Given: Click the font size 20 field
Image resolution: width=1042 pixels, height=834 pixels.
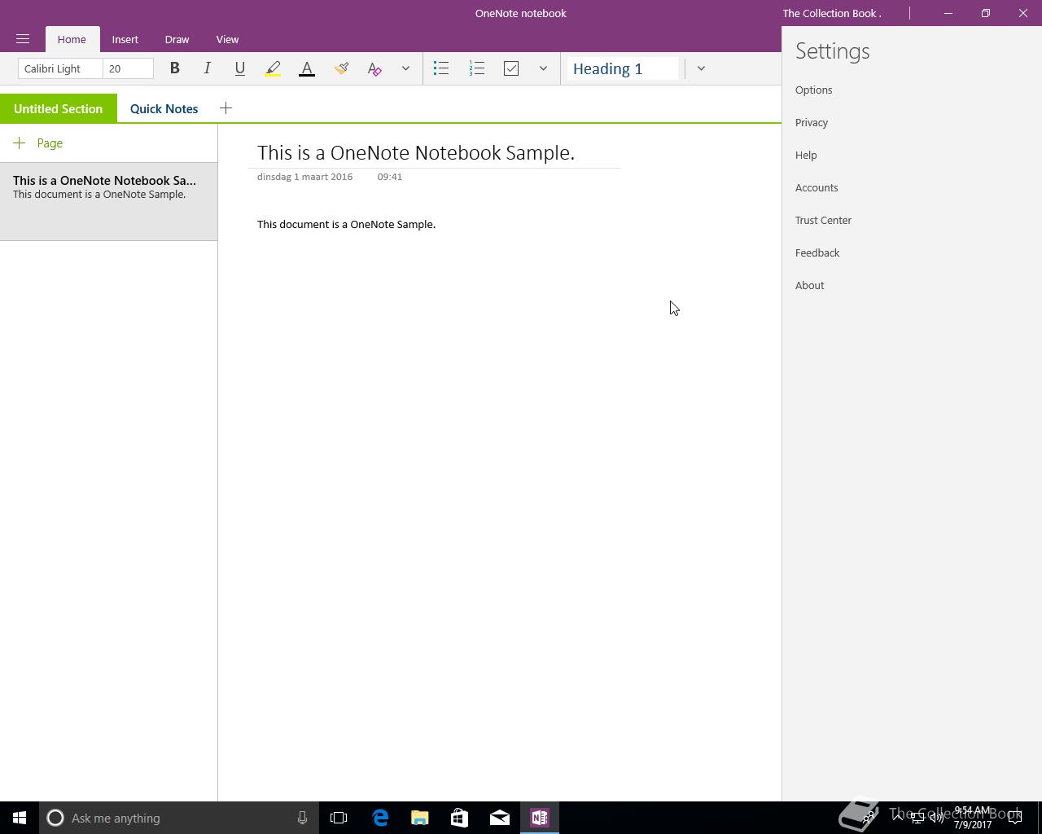Looking at the screenshot, I should 128,68.
